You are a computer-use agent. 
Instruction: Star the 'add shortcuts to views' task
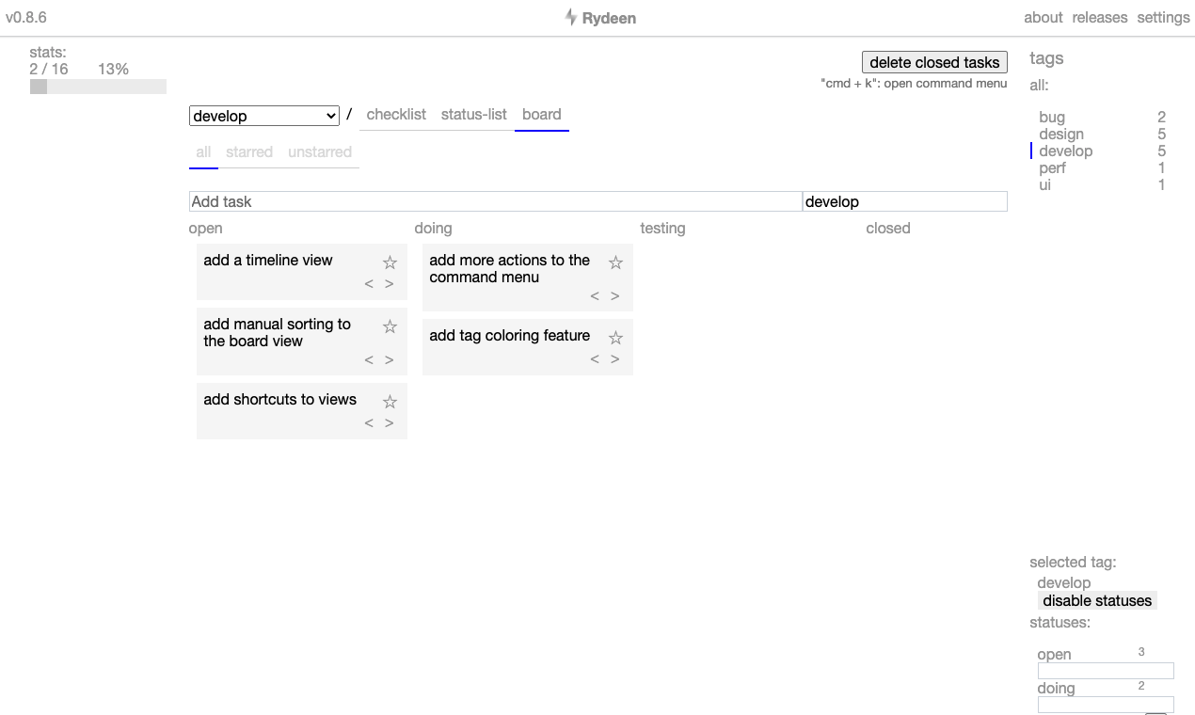point(390,402)
